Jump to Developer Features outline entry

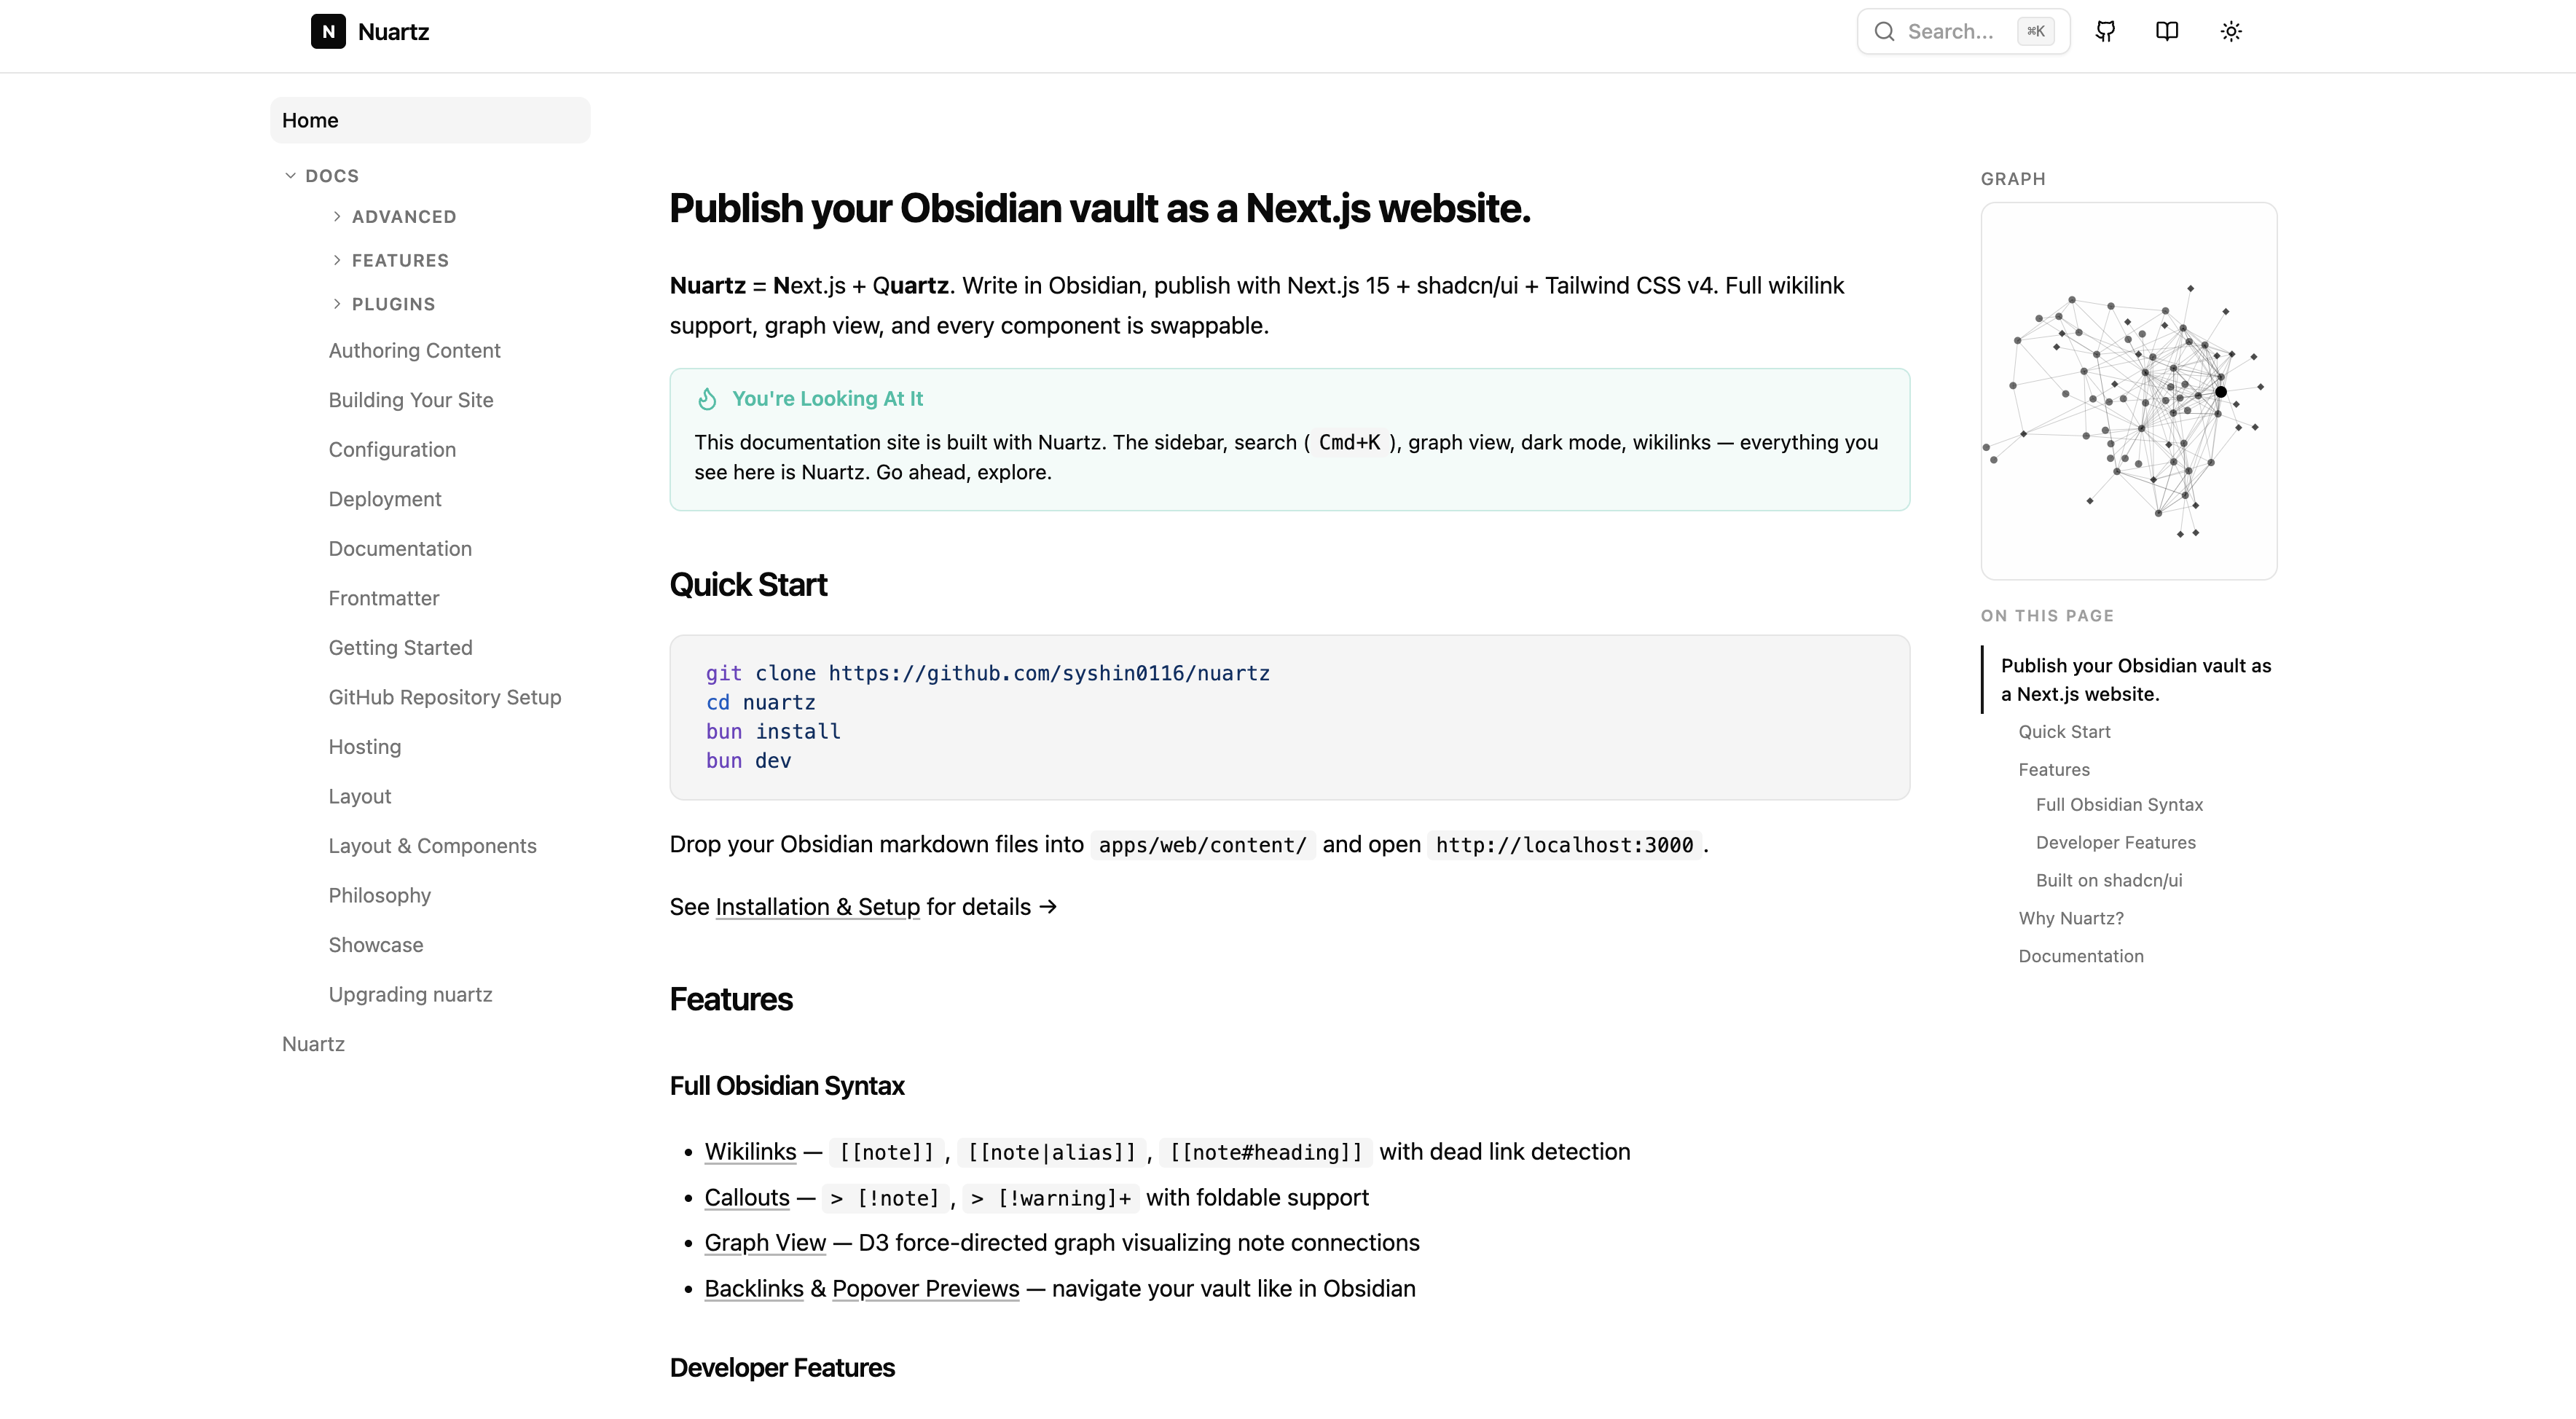[2116, 843]
